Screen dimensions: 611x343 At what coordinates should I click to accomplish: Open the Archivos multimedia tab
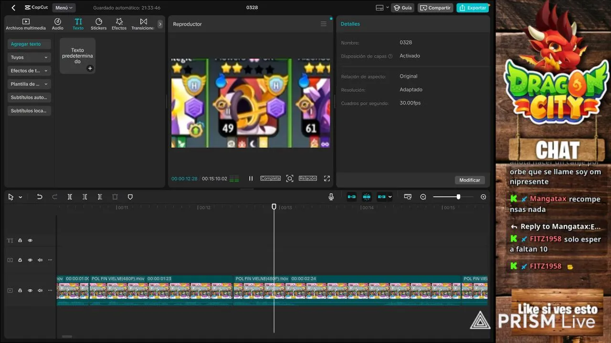pos(26,24)
